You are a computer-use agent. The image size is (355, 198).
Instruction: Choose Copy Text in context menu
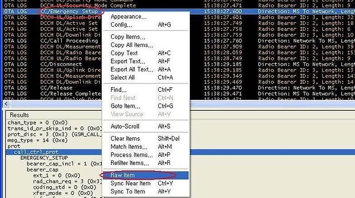pos(124,53)
